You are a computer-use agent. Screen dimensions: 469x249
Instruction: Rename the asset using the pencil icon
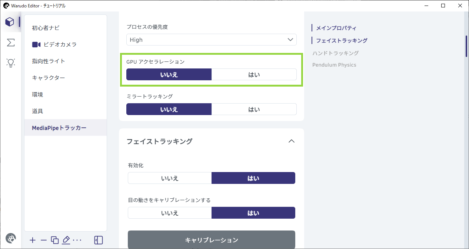[x=66, y=240]
